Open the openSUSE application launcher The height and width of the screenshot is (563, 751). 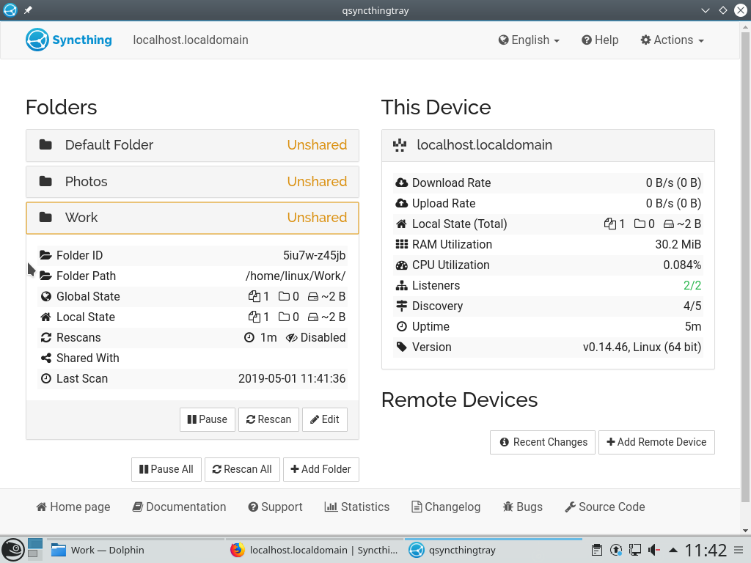(x=12, y=550)
